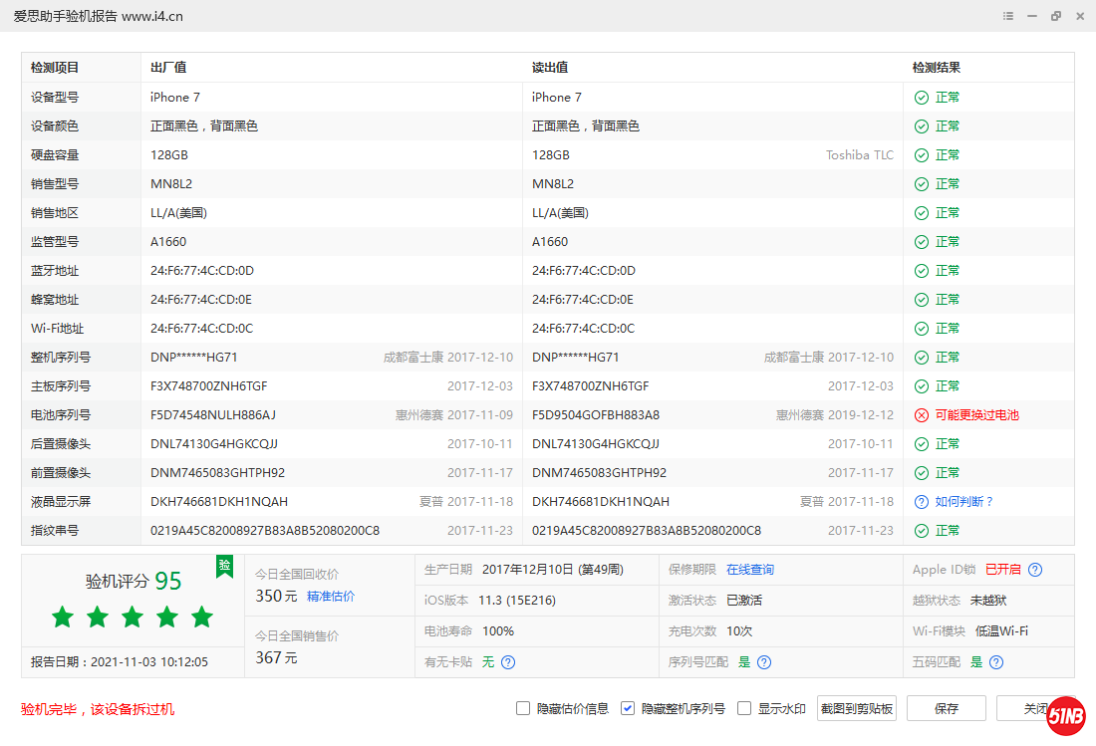This screenshot has height=746, width=1096.
Task: Click the help icon beside 五码匹配
Action: pyautogui.click(x=996, y=661)
